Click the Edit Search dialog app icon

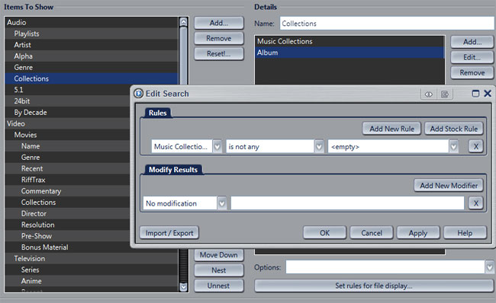coord(138,94)
